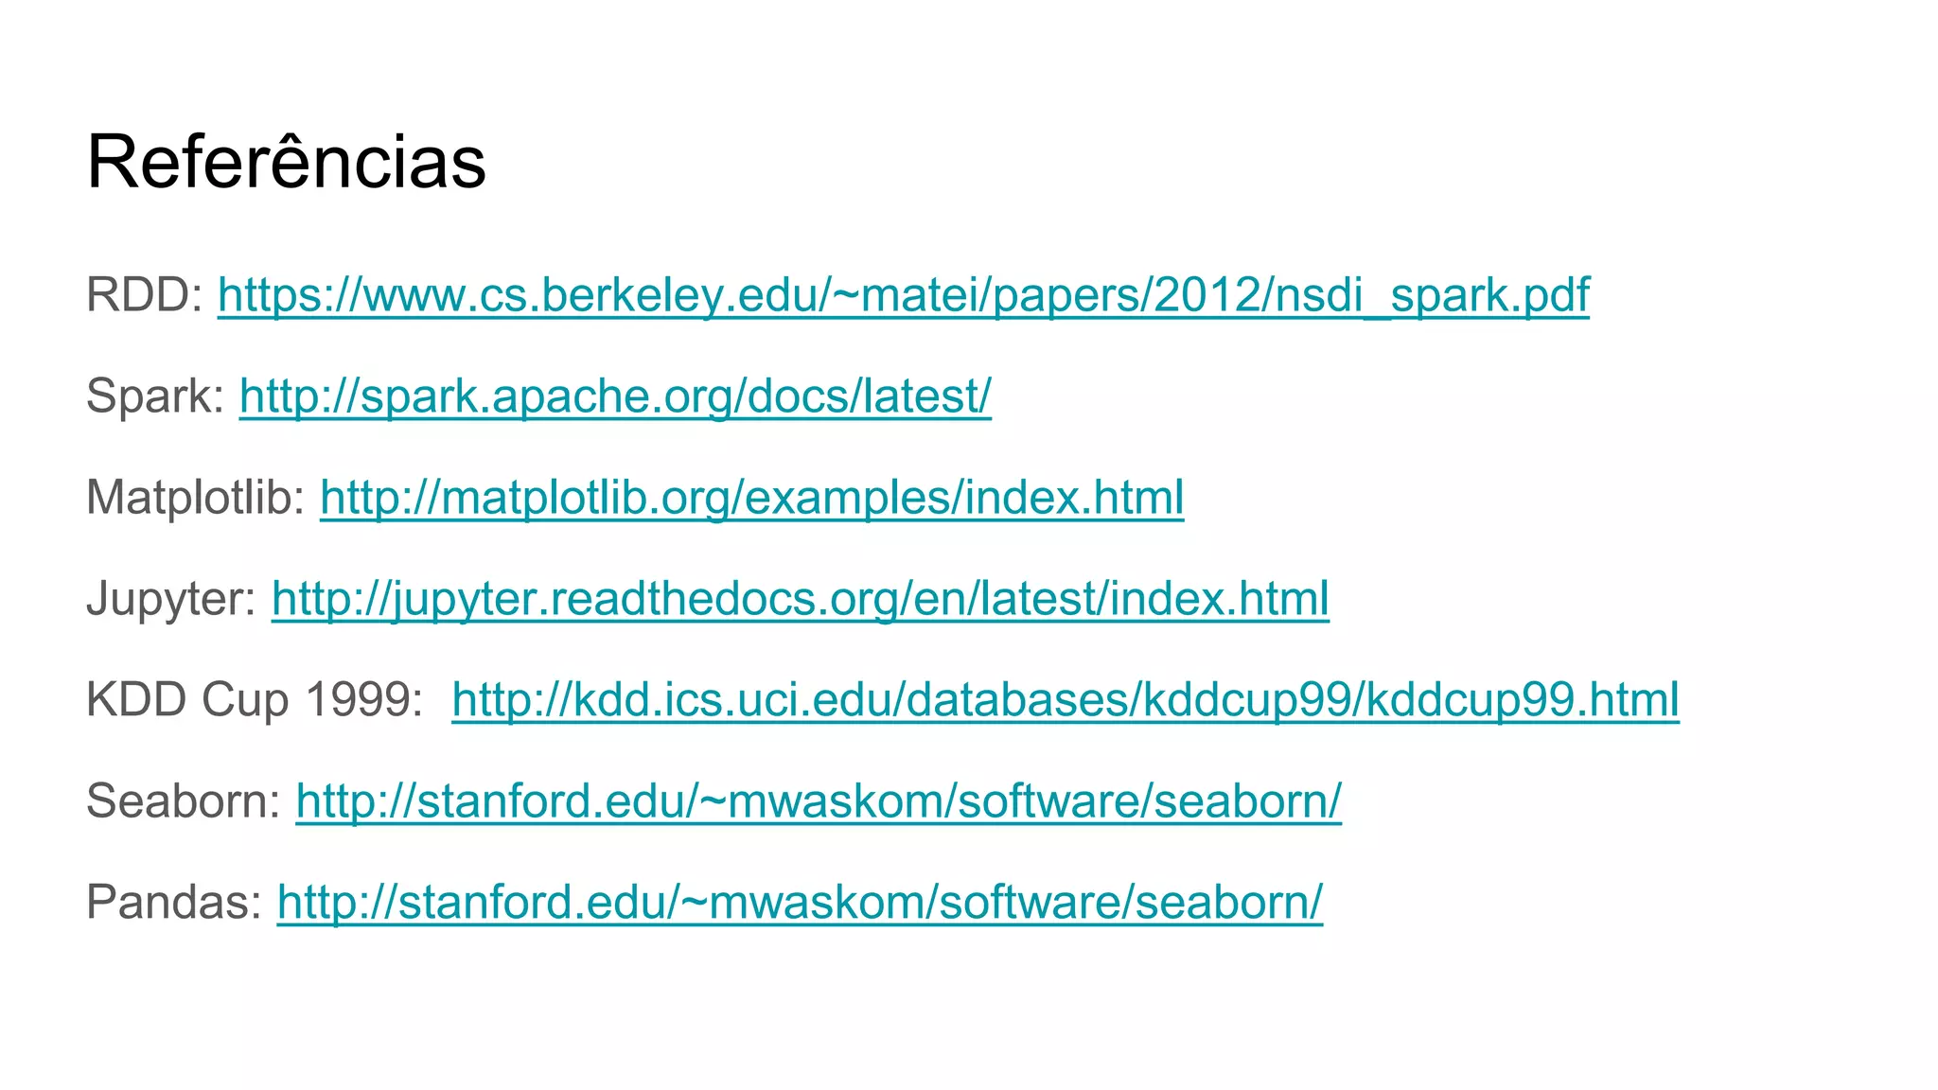Follow the Matplotlib examples index link
Screen dimensions: 1938x1090
pyautogui.click(x=751, y=498)
